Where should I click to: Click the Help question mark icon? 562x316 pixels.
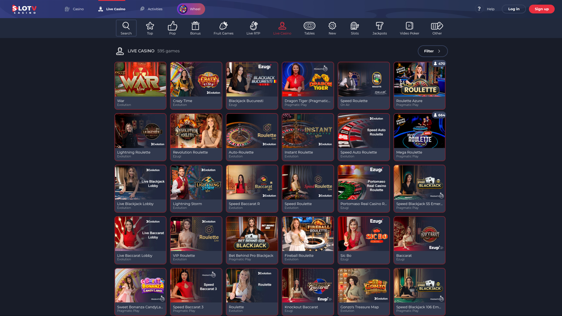[479, 9]
